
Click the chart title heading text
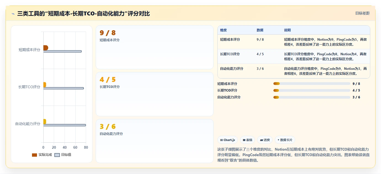tap(83, 13)
